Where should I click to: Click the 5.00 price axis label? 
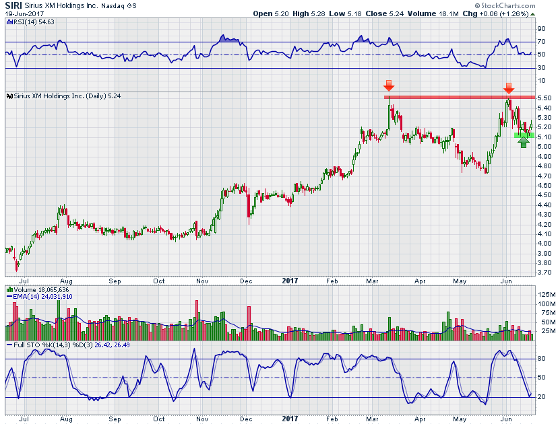click(545, 147)
